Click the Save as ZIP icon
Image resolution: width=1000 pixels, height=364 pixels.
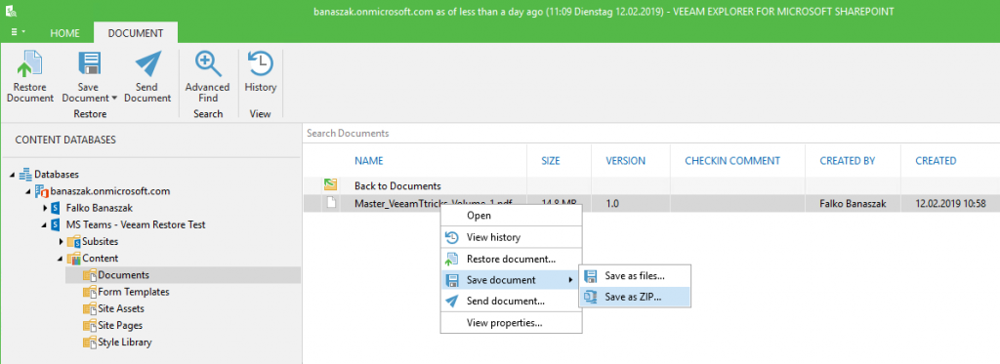tap(591, 297)
